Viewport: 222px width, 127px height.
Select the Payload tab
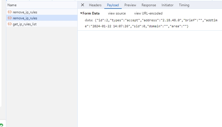[113, 5]
